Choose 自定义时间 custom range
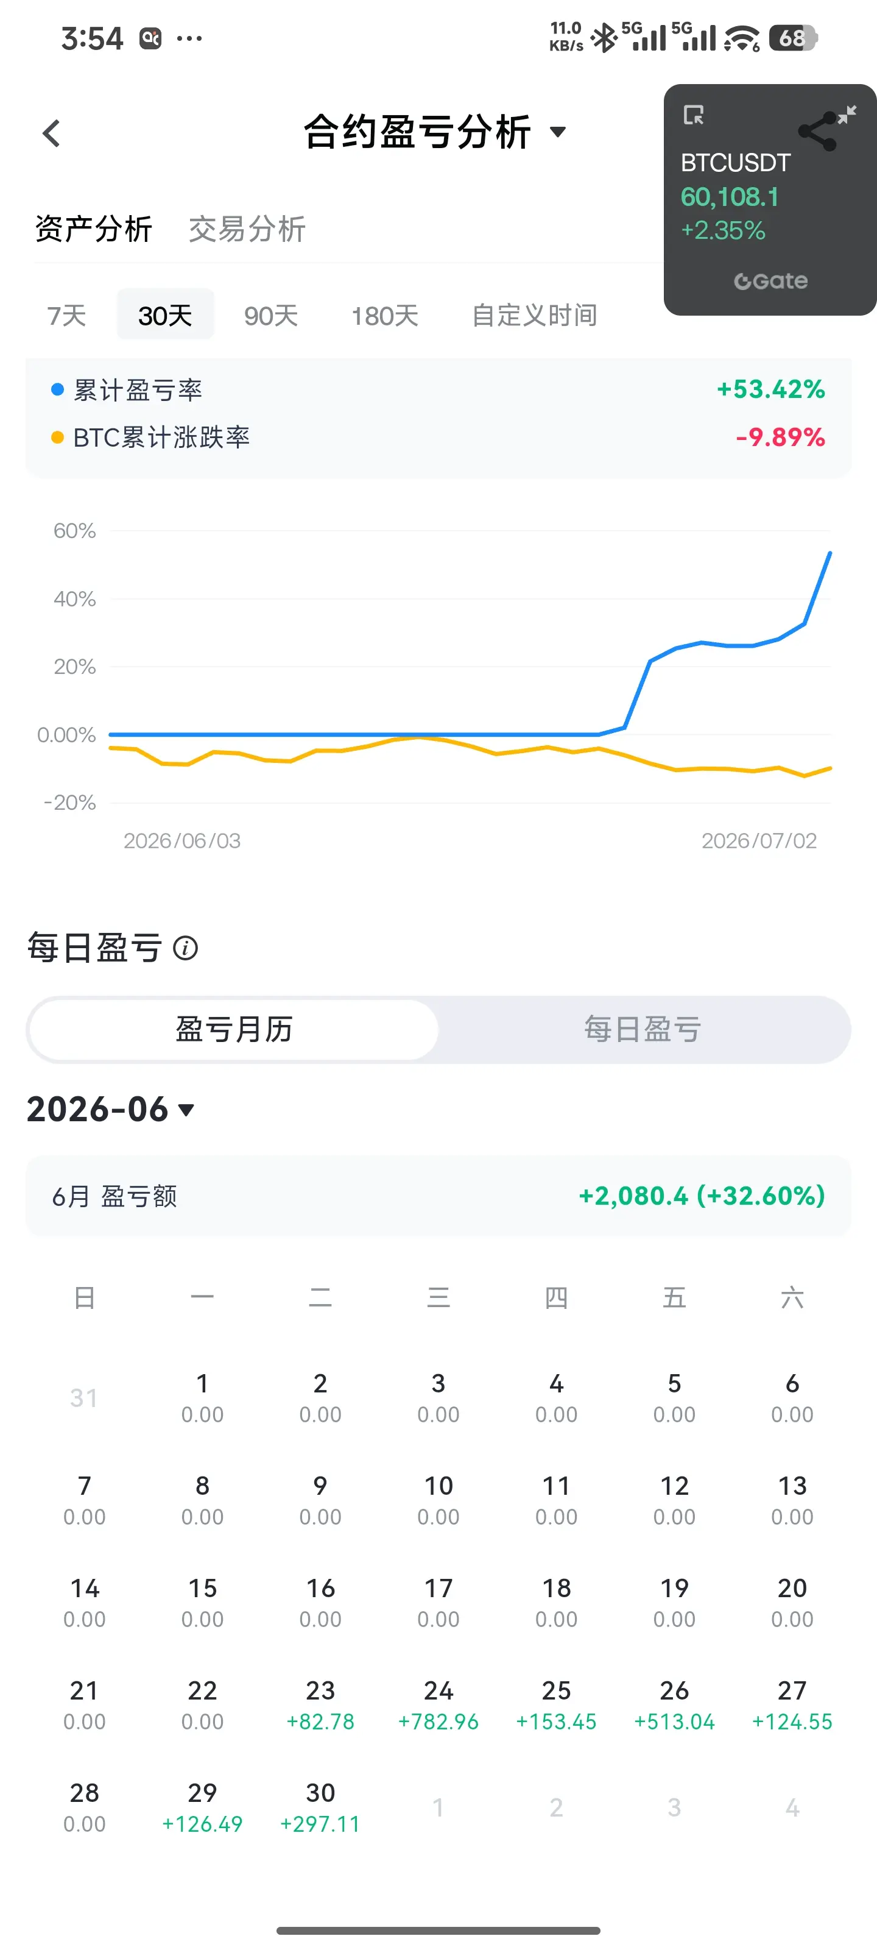The width and height of the screenshot is (877, 1950). [x=534, y=315]
